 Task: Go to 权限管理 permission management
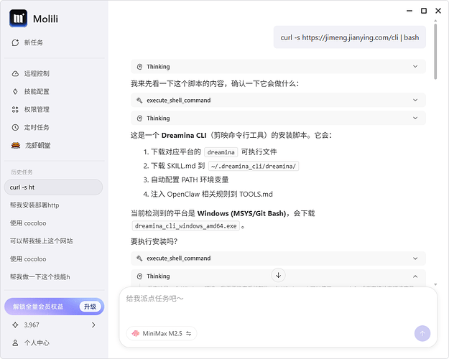35,109
